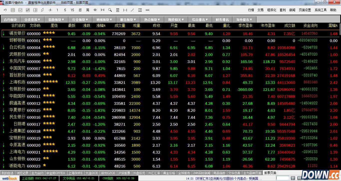Screen dimensions: 341x181
Task: Switch to the line chart view icon
Action: (x=20, y=10)
